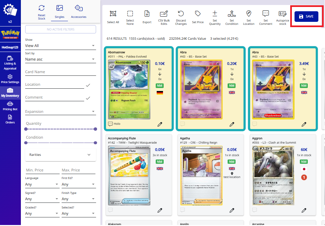The image size is (325, 226).
Task: Expand the Rarities panel
Action: click(61, 155)
